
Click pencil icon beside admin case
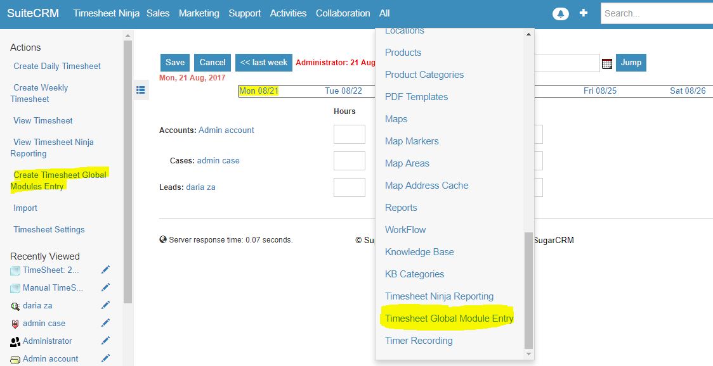click(x=105, y=323)
